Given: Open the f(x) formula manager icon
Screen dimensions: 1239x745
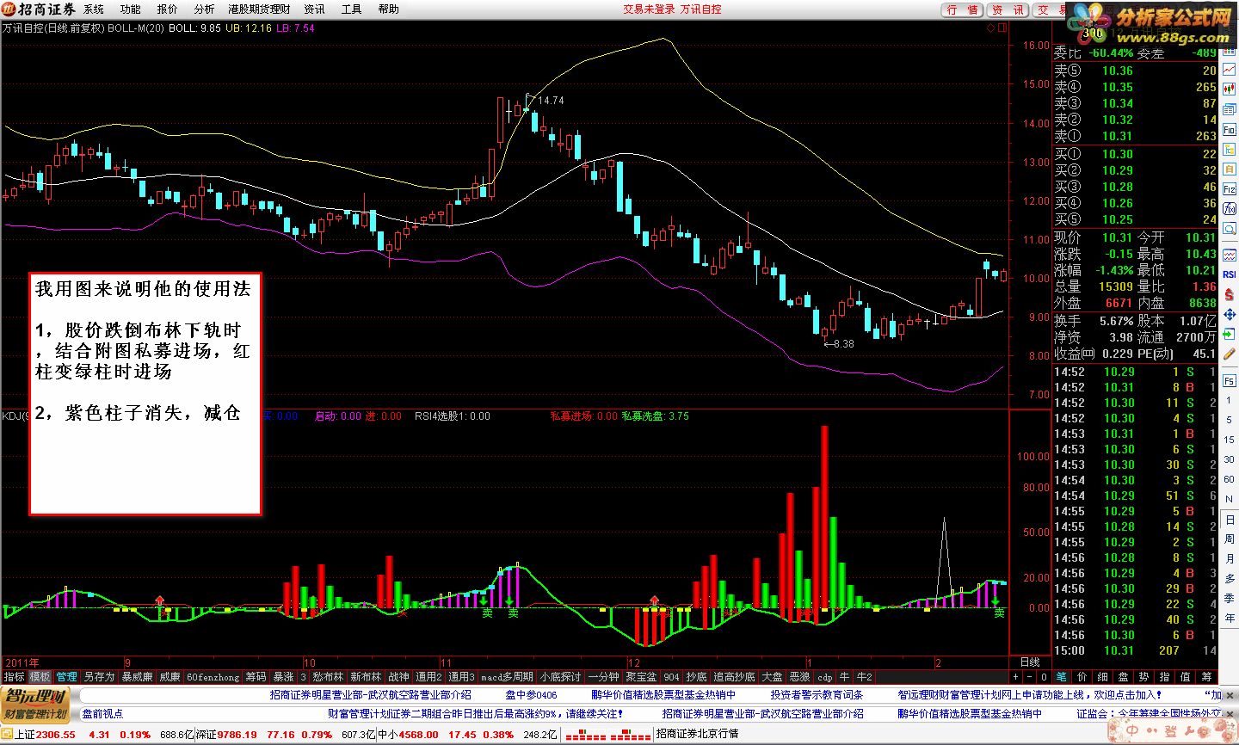Looking at the screenshot, I should tap(1230, 209).
